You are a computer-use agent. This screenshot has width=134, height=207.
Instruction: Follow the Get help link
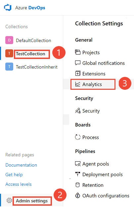14,175
